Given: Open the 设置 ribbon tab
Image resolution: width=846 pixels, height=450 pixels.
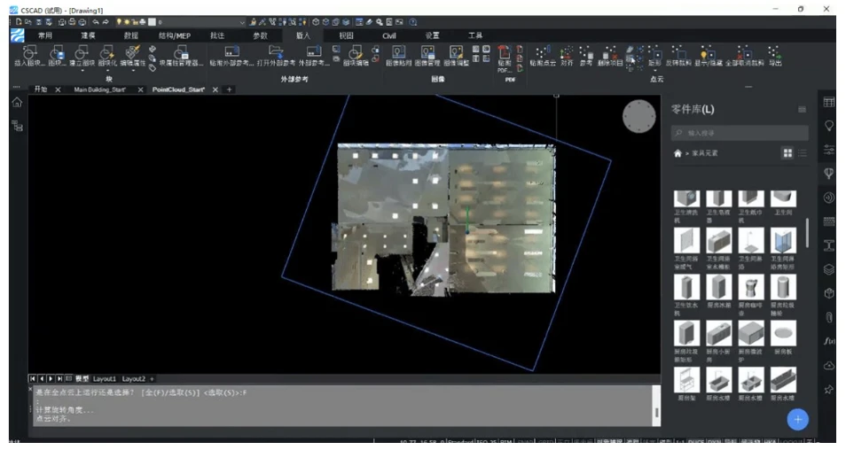Looking at the screenshot, I should [432, 35].
